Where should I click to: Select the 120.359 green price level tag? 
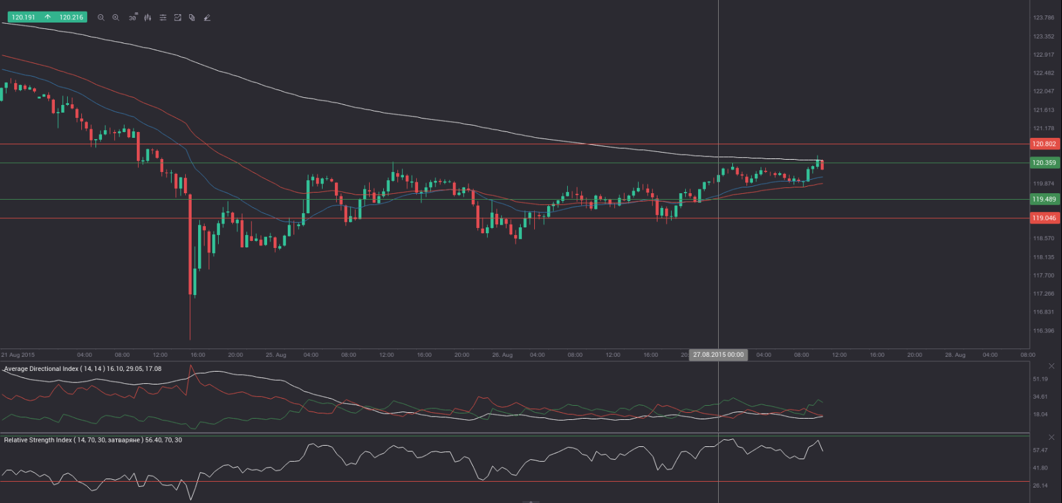(1044, 163)
